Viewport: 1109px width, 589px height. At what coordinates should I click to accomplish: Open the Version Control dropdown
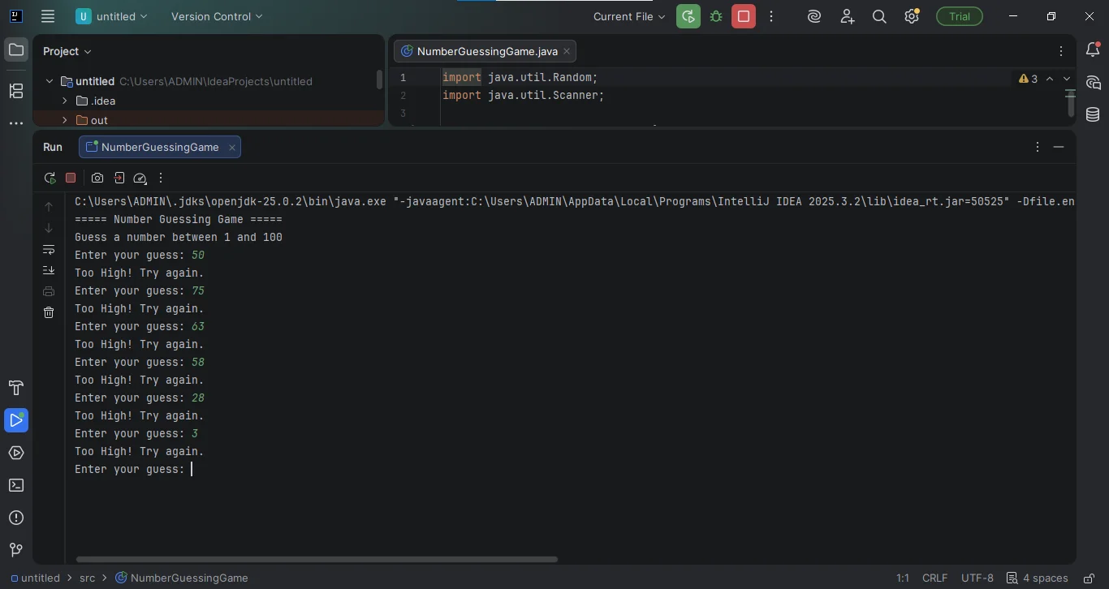(217, 16)
